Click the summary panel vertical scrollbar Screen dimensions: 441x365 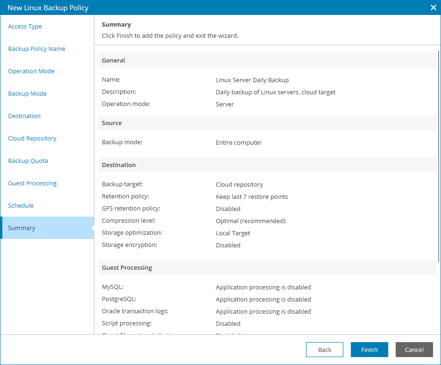[x=439, y=154]
